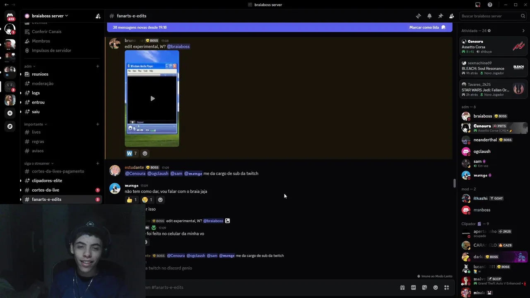Add reaction to monge's message

(x=160, y=199)
